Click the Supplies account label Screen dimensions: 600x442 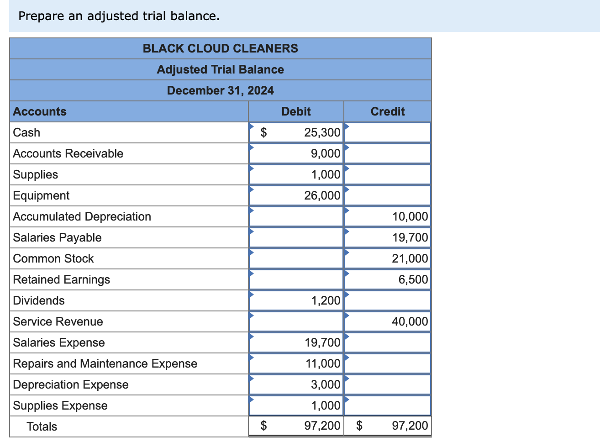click(36, 174)
